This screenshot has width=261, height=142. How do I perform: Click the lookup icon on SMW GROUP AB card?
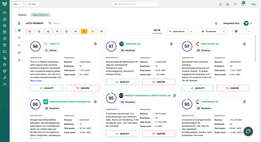pyautogui.click(x=244, y=44)
